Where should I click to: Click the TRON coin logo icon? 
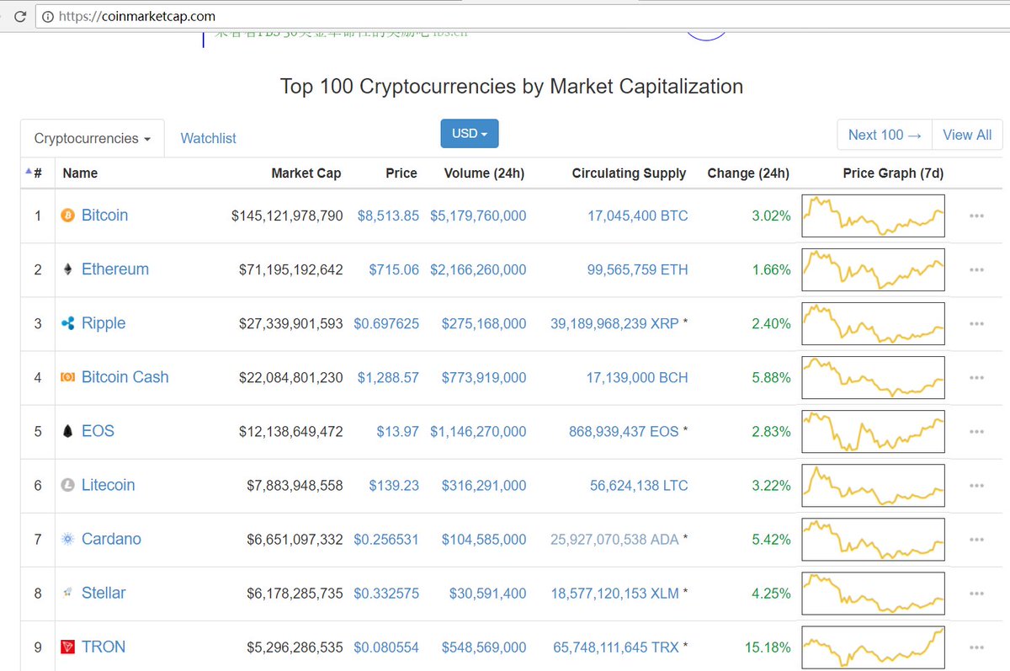point(67,647)
